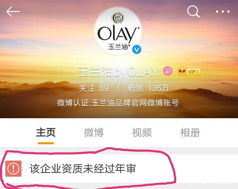Tap the sunset cover background image
The width and height of the screenshot is (238, 189).
pos(45,45)
